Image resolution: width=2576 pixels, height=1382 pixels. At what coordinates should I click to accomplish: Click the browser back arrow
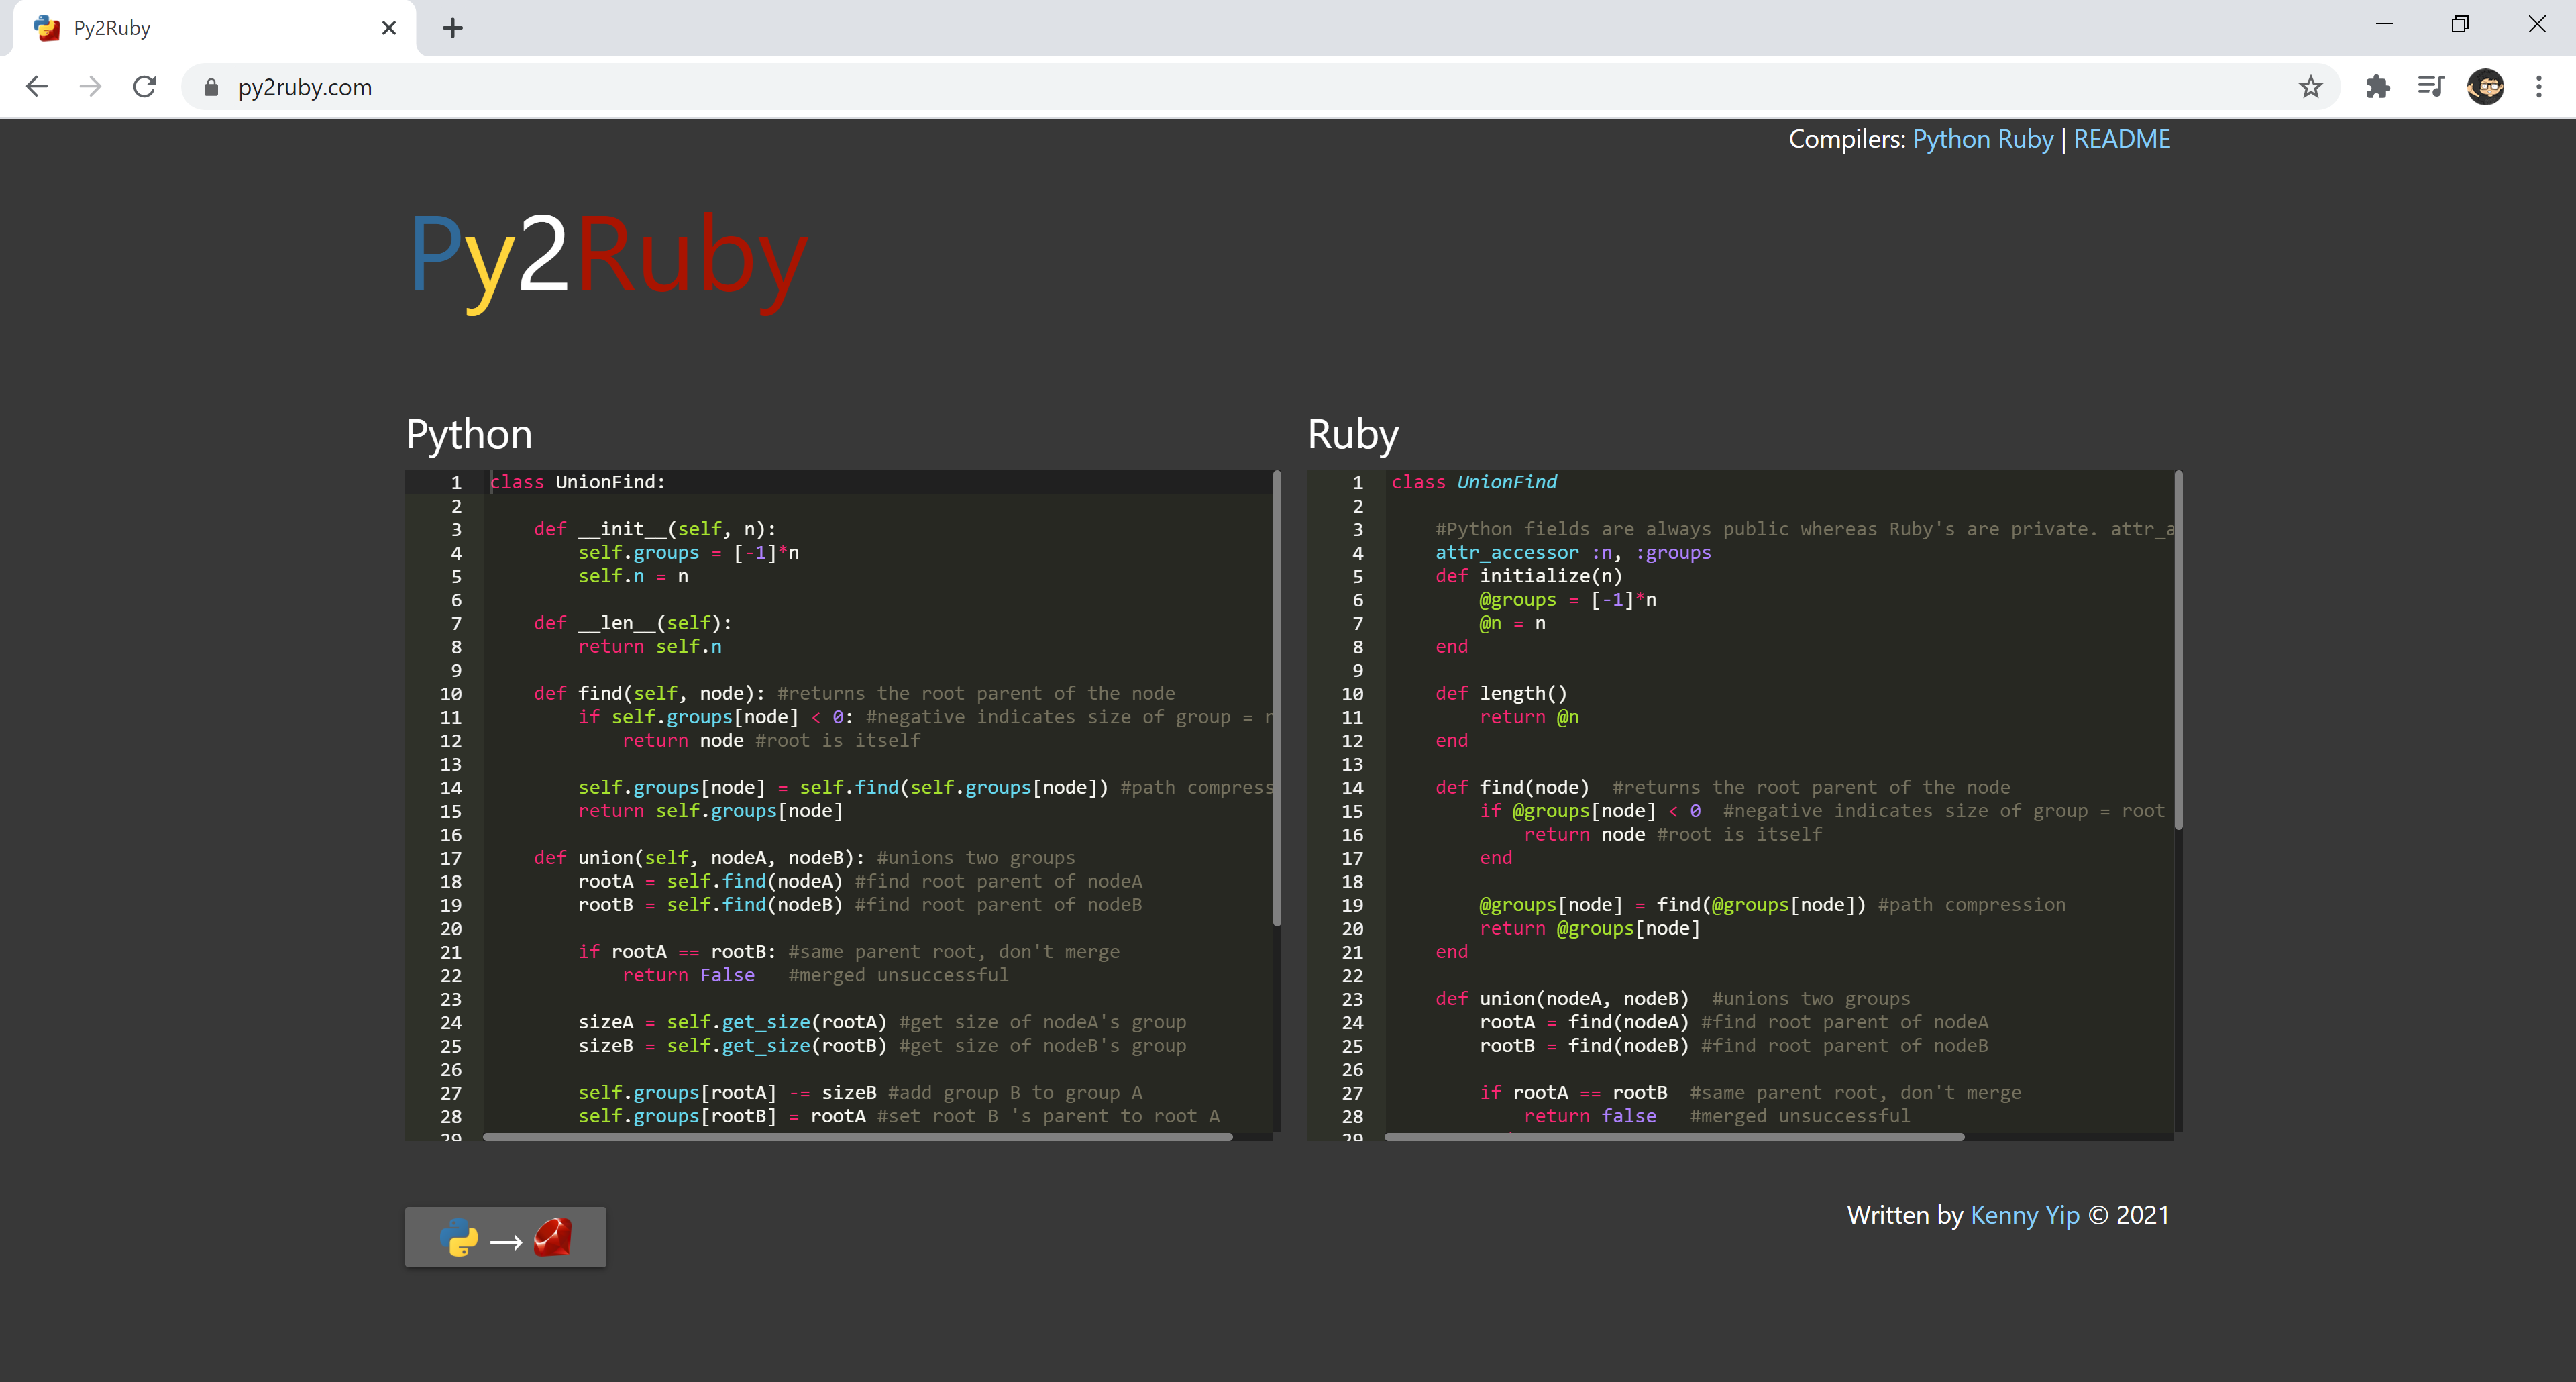37,87
